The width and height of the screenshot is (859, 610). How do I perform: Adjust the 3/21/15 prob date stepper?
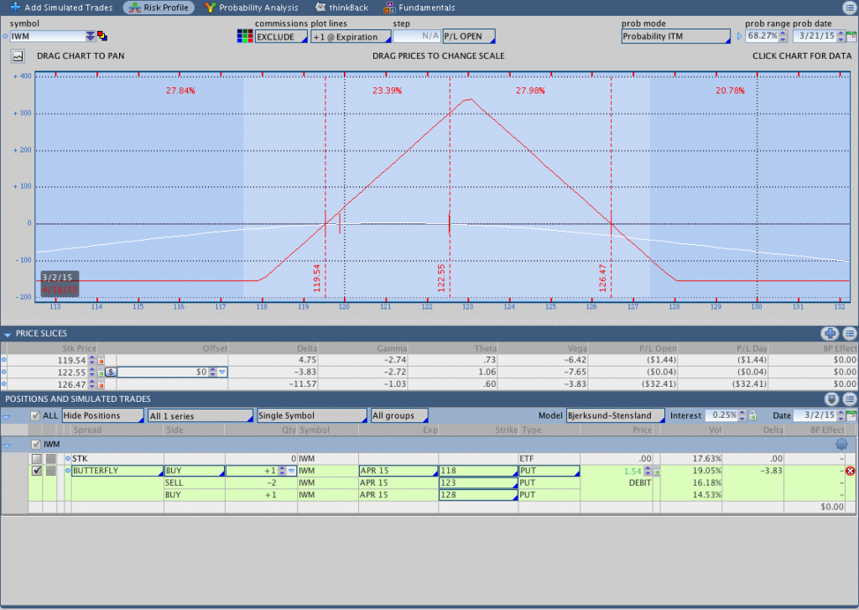841,36
